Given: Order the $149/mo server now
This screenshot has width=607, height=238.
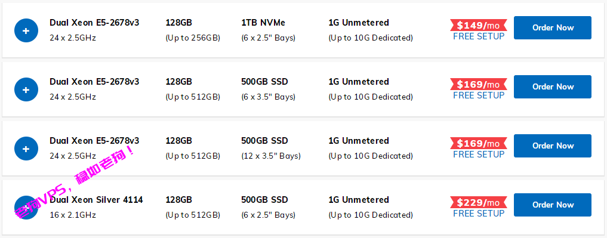Looking at the screenshot, I should [x=553, y=28].
